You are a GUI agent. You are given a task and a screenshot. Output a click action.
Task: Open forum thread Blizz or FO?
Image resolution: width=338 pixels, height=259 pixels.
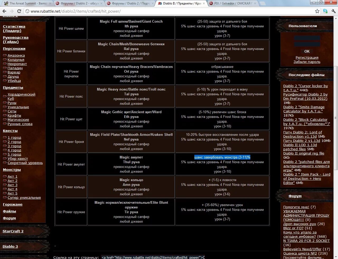point(293,228)
